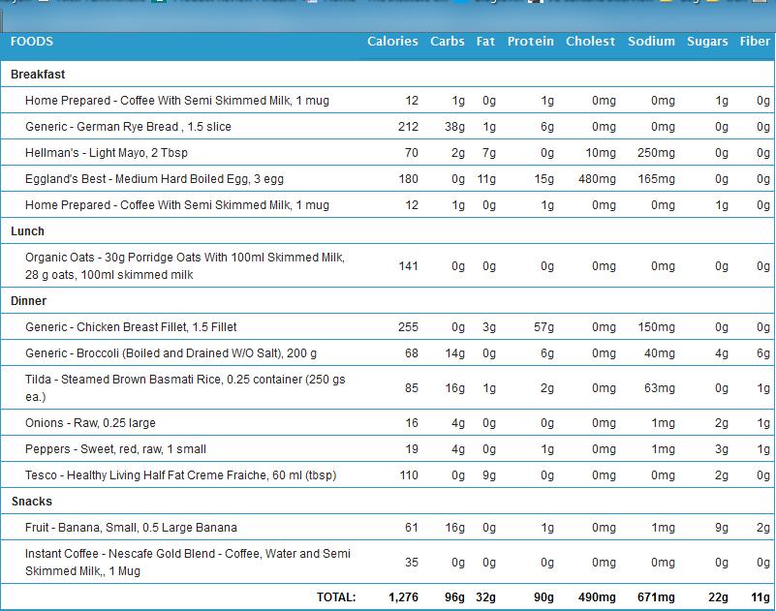This screenshot has width=776, height=611.
Task: Click the Fiber column header
Action: point(755,41)
